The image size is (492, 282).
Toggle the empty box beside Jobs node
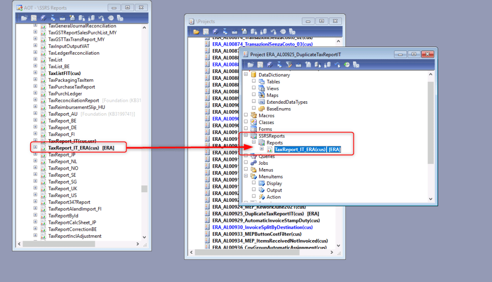[x=246, y=163]
